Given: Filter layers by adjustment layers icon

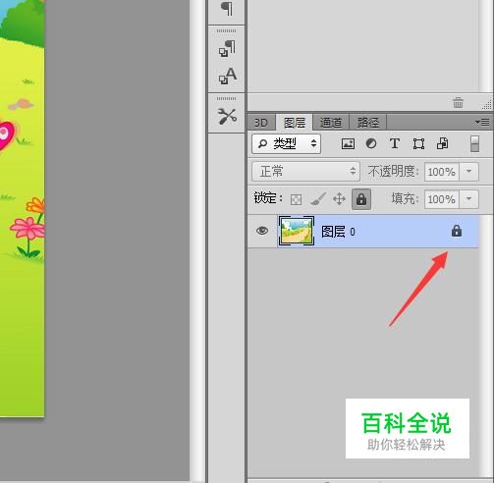Looking at the screenshot, I should [371, 143].
